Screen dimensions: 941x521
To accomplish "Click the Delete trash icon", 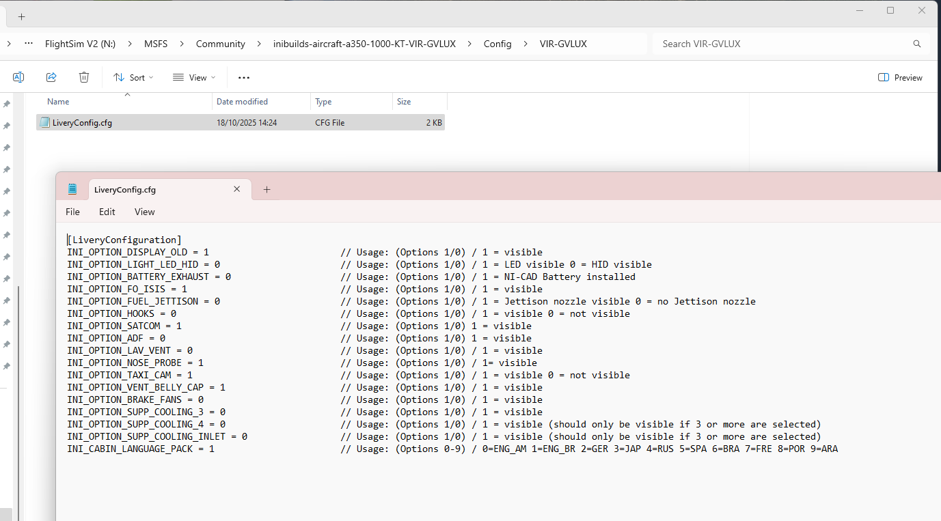I will click(84, 77).
